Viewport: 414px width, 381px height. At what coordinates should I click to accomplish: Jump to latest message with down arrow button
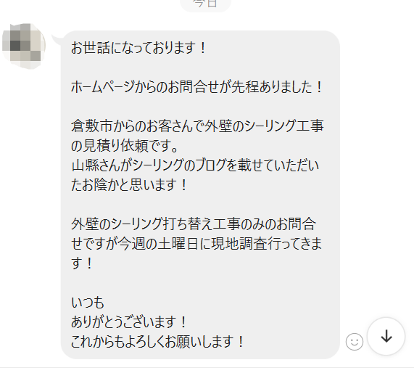tap(386, 336)
